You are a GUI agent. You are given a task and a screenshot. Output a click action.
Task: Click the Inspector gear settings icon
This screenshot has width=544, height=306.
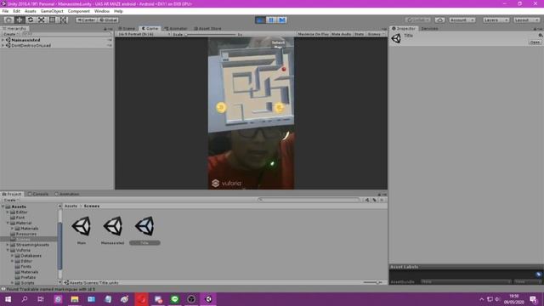pos(541,36)
